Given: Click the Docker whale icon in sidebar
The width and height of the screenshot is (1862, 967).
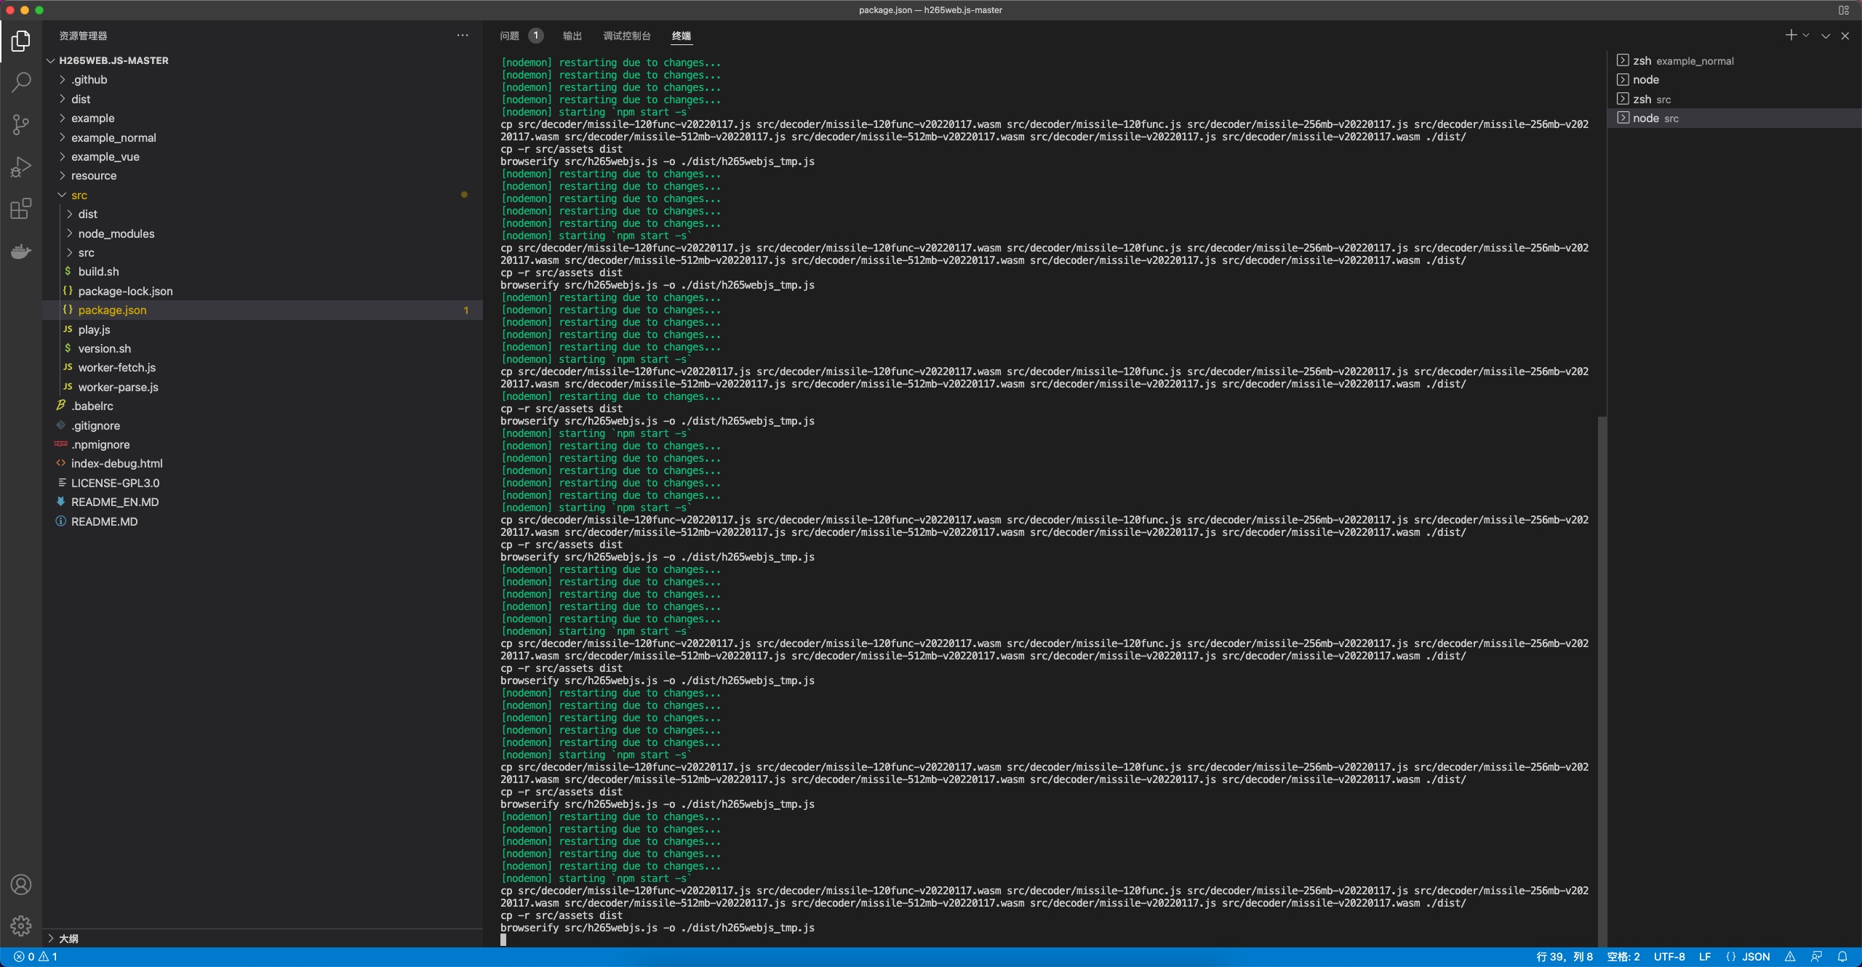Looking at the screenshot, I should [21, 251].
